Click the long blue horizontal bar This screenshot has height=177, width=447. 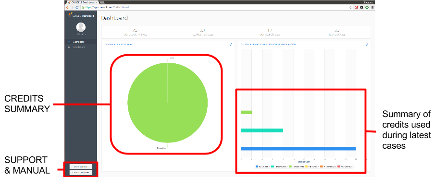click(x=298, y=149)
